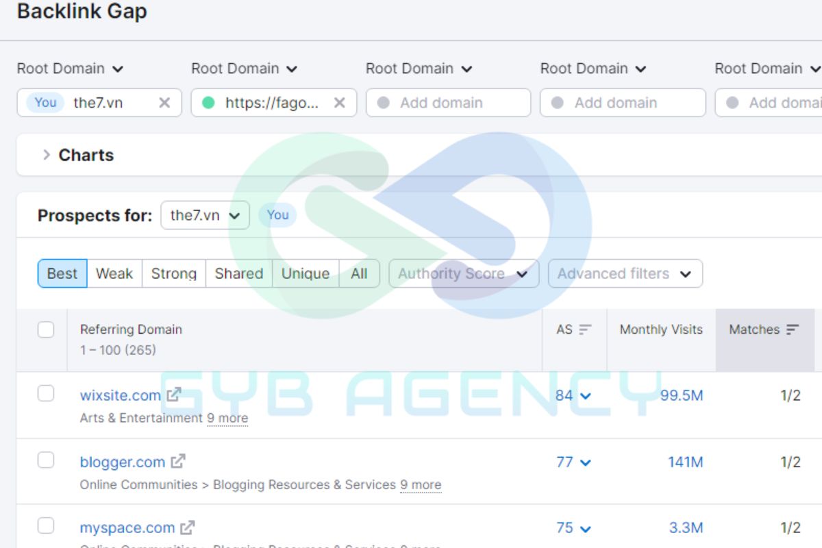This screenshot has width=822, height=548.
Task: Select the Shared prospects tab
Action: point(239,273)
